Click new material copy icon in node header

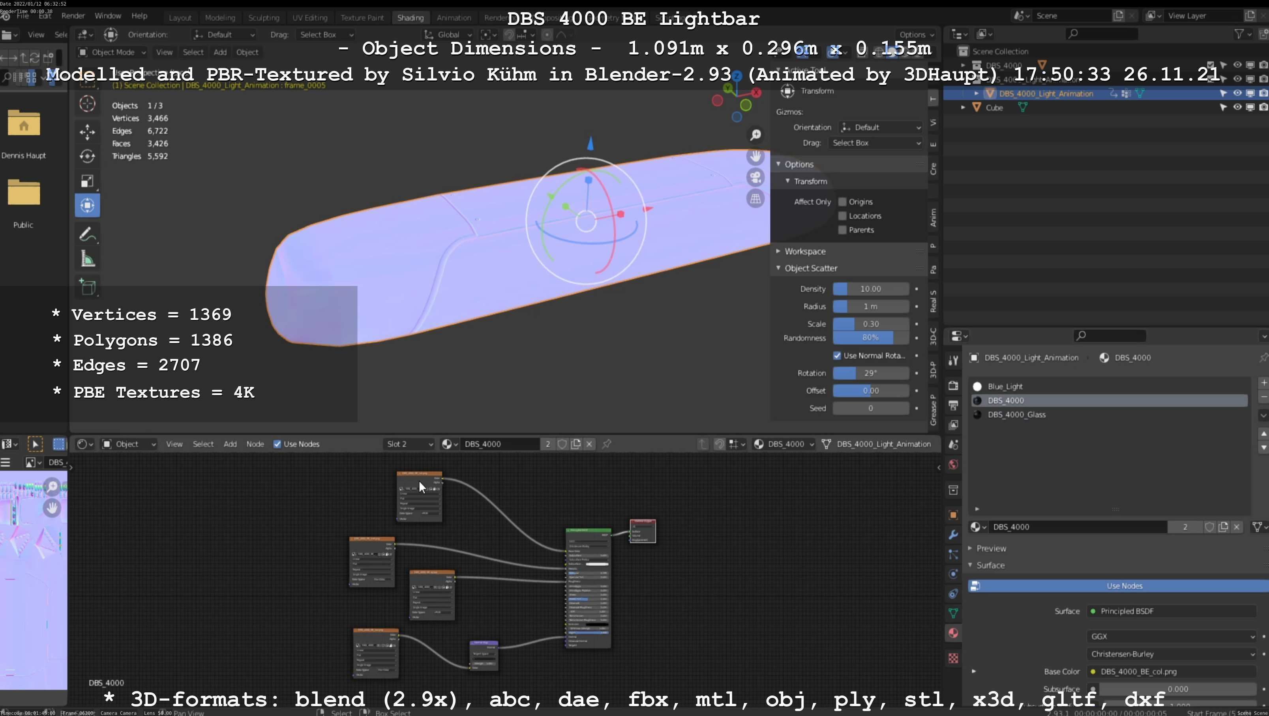[x=576, y=444]
